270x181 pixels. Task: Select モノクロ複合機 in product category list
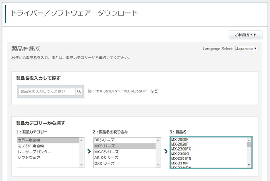pyautogui.click(x=48, y=146)
